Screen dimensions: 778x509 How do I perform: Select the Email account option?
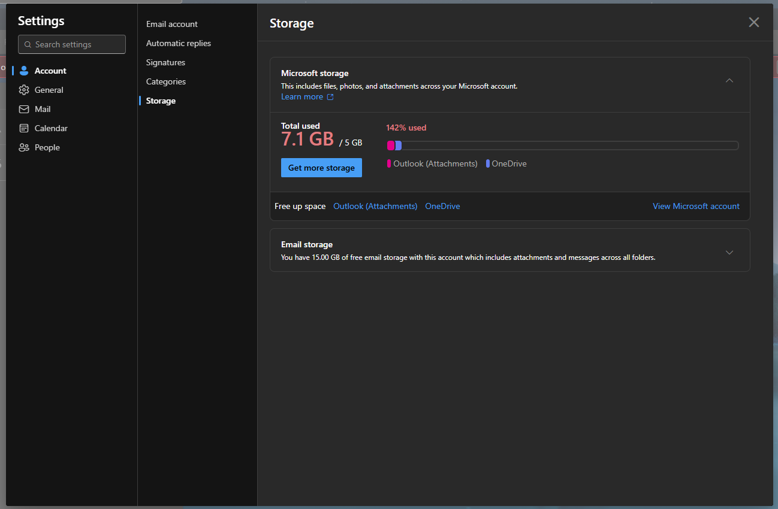(172, 24)
